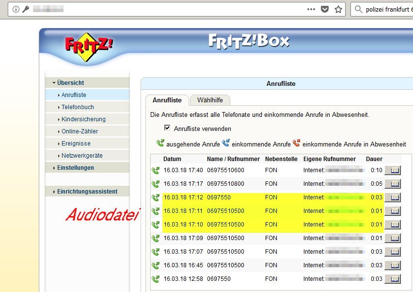413x292 pixels.
Task: Add 17:17 call number to phonebook
Action: click(x=393, y=184)
